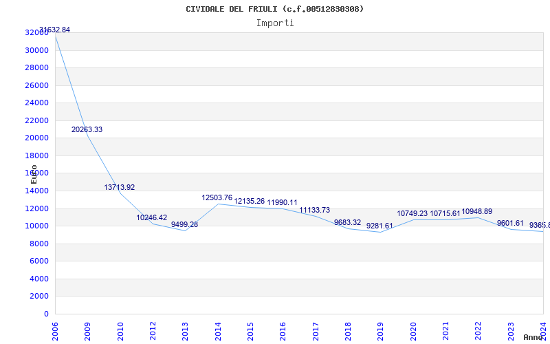Click y-axis value 18000
Image resolution: width=550 pixels, height=344 pixels.
[x=37, y=155]
